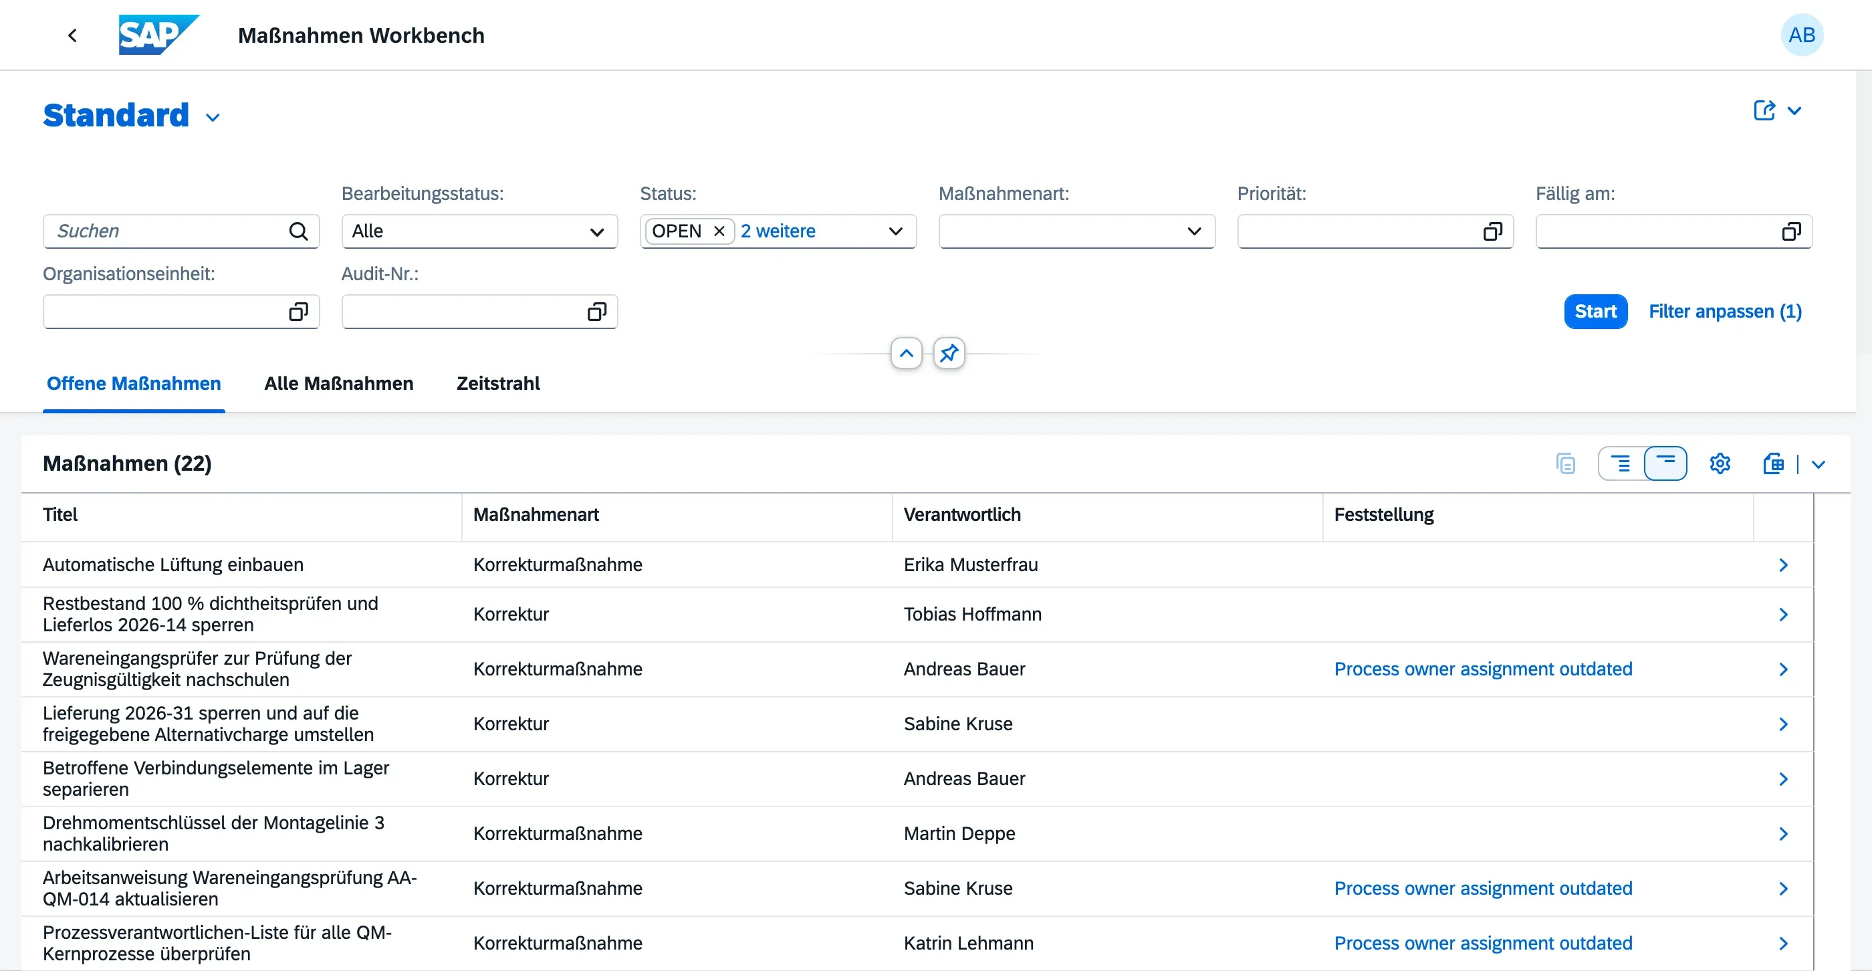Open finding link in Katrin Lehmann row
The height and width of the screenshot is (971, 1872).
click(x=1482, y=944)
